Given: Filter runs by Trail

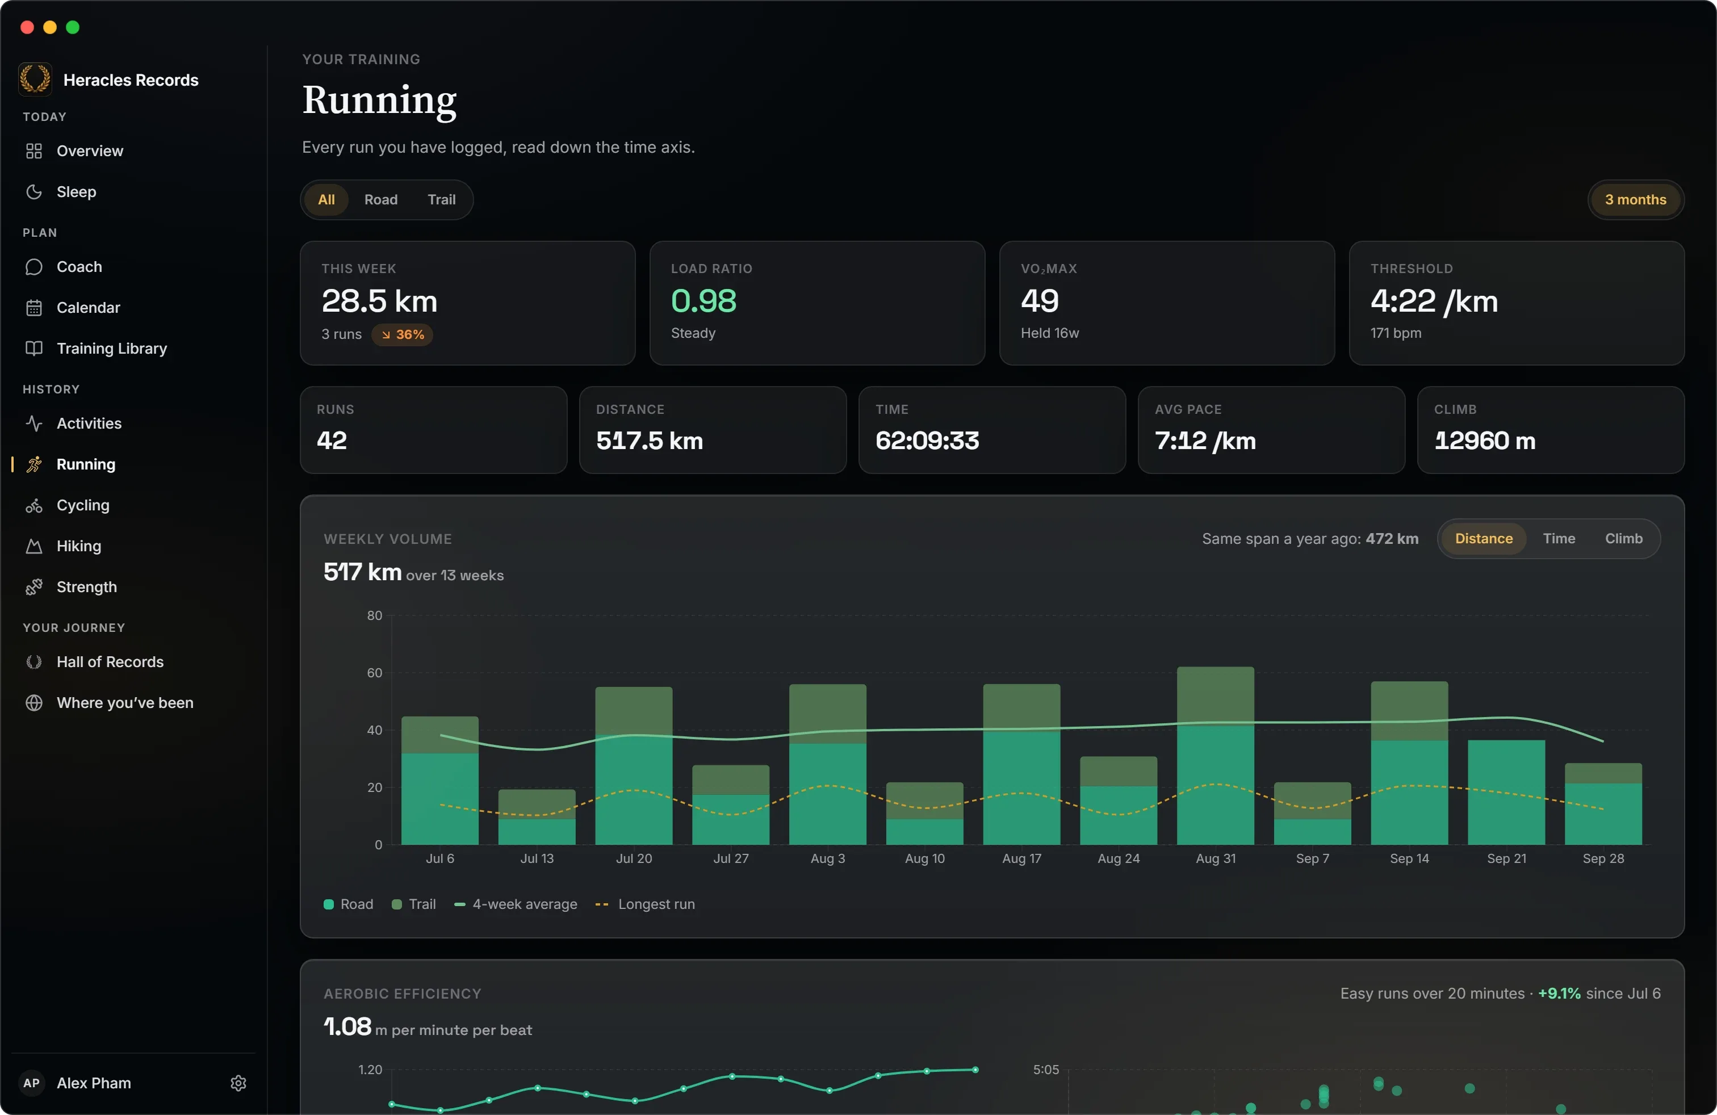Looking at the screenshot, I should [442, 200].
